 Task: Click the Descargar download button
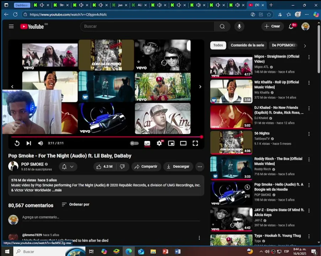coord(178,166)
